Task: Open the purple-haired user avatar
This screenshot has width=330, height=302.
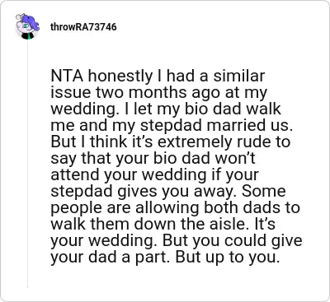Action: 27,26
